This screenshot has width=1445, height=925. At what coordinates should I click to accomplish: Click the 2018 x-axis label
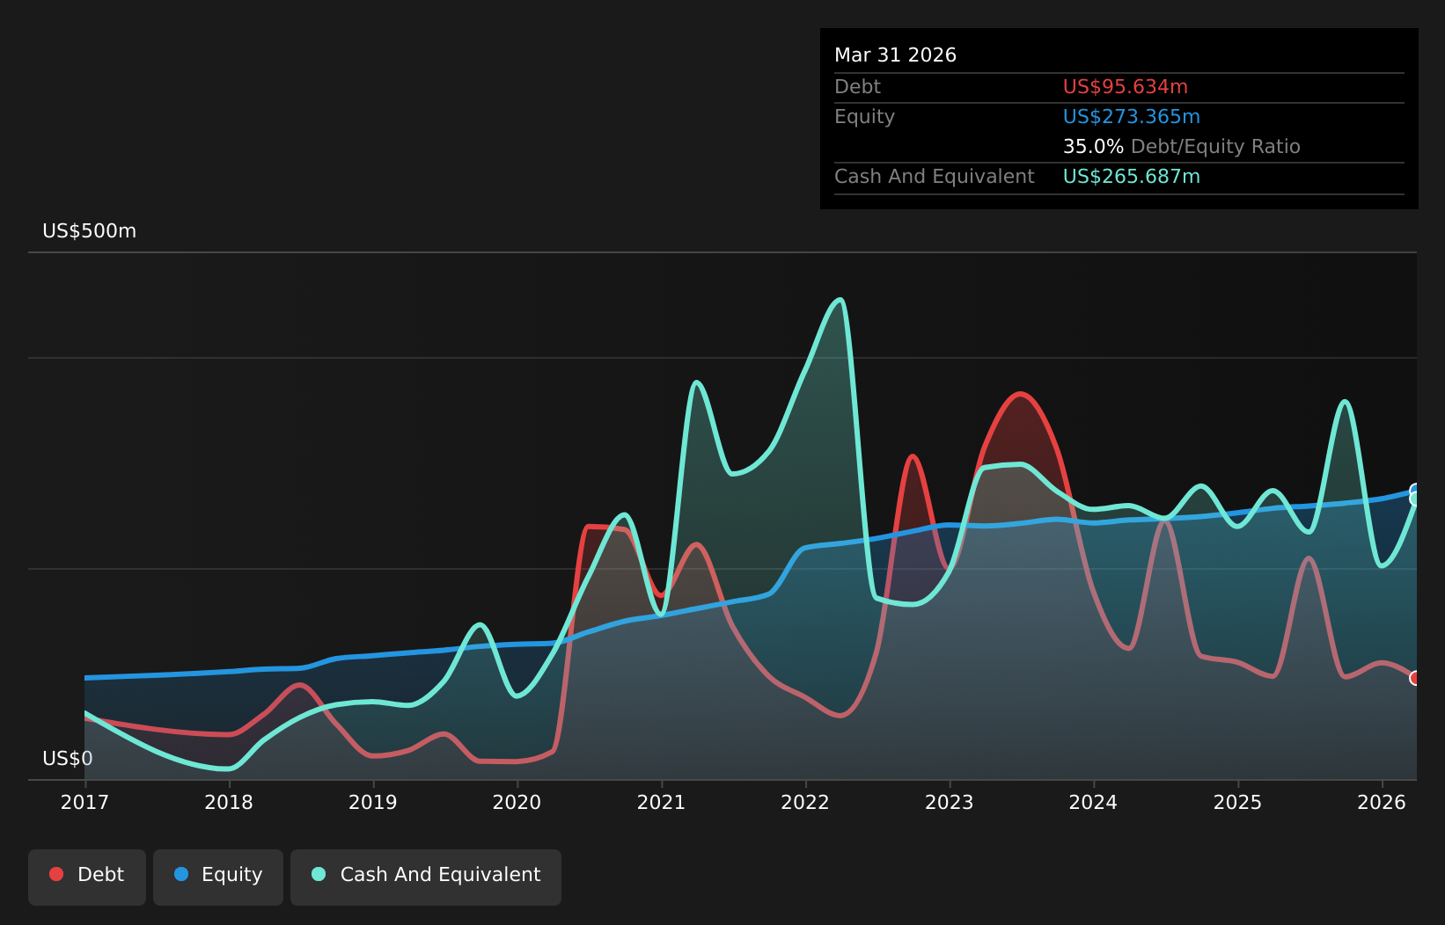point(229,802)
